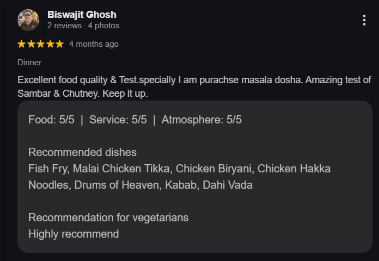The image size is (379, 261).
Task: Open reviewer name Biswajit Ghosh
Action: click(82, 15)
